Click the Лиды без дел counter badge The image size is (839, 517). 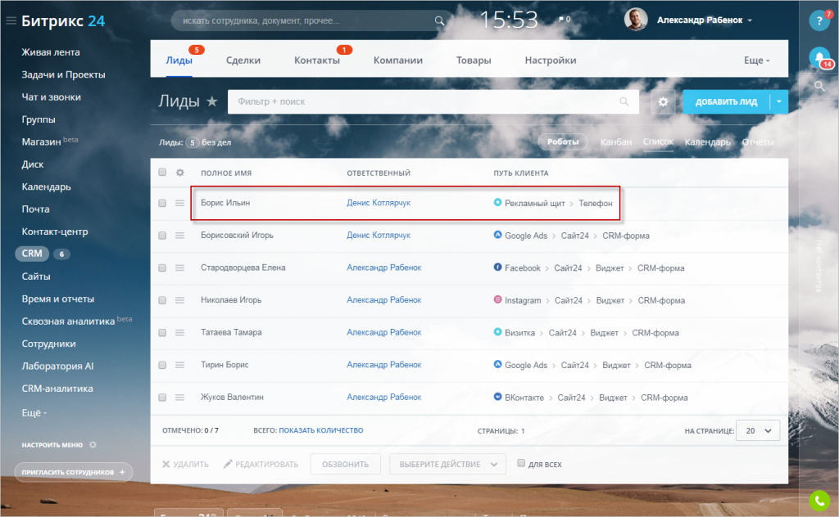192,142
